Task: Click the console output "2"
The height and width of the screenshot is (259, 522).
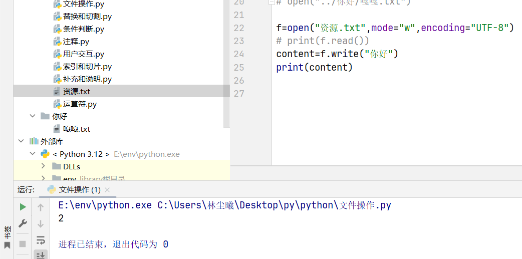Action: (61, 218)
